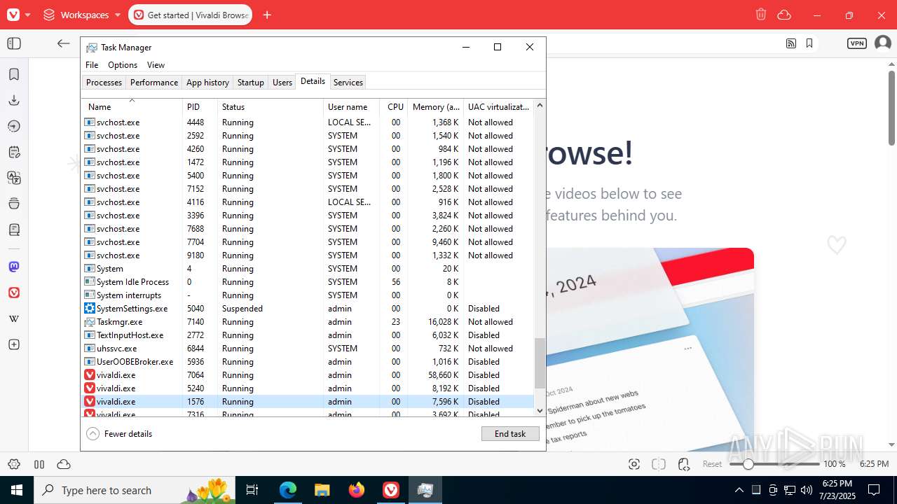
Task: Open the Downloads panel
Action: [14, 100]
